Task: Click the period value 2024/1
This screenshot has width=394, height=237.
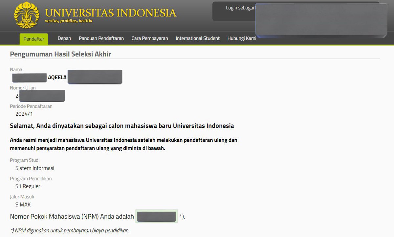Action: point(24,114)
